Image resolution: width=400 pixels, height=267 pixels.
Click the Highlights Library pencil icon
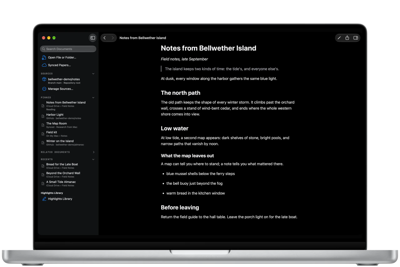[44, 199]
